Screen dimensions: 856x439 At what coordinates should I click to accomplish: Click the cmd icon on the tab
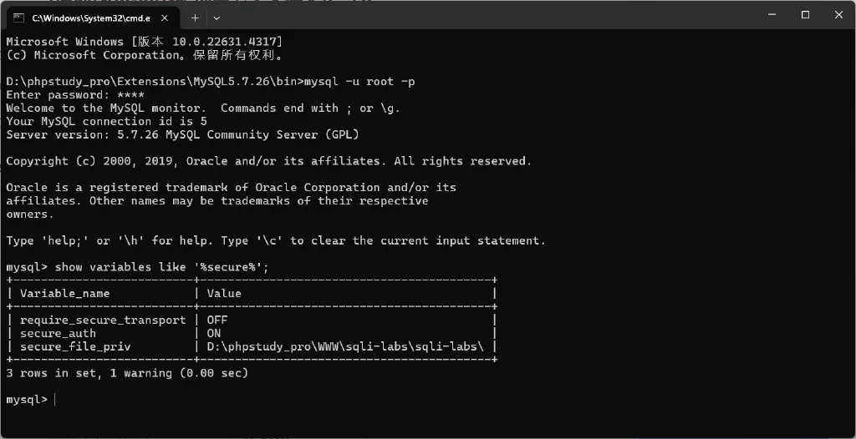[18, 18]
